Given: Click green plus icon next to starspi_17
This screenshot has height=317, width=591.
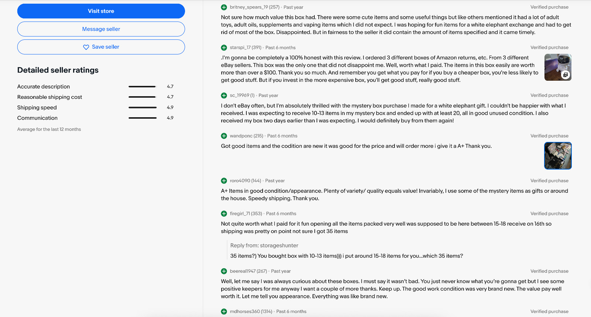Looking at the screenshot, I should 224,48.
